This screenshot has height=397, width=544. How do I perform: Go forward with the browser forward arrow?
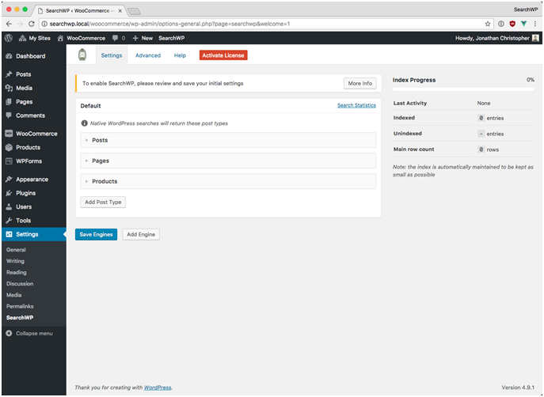20,24
